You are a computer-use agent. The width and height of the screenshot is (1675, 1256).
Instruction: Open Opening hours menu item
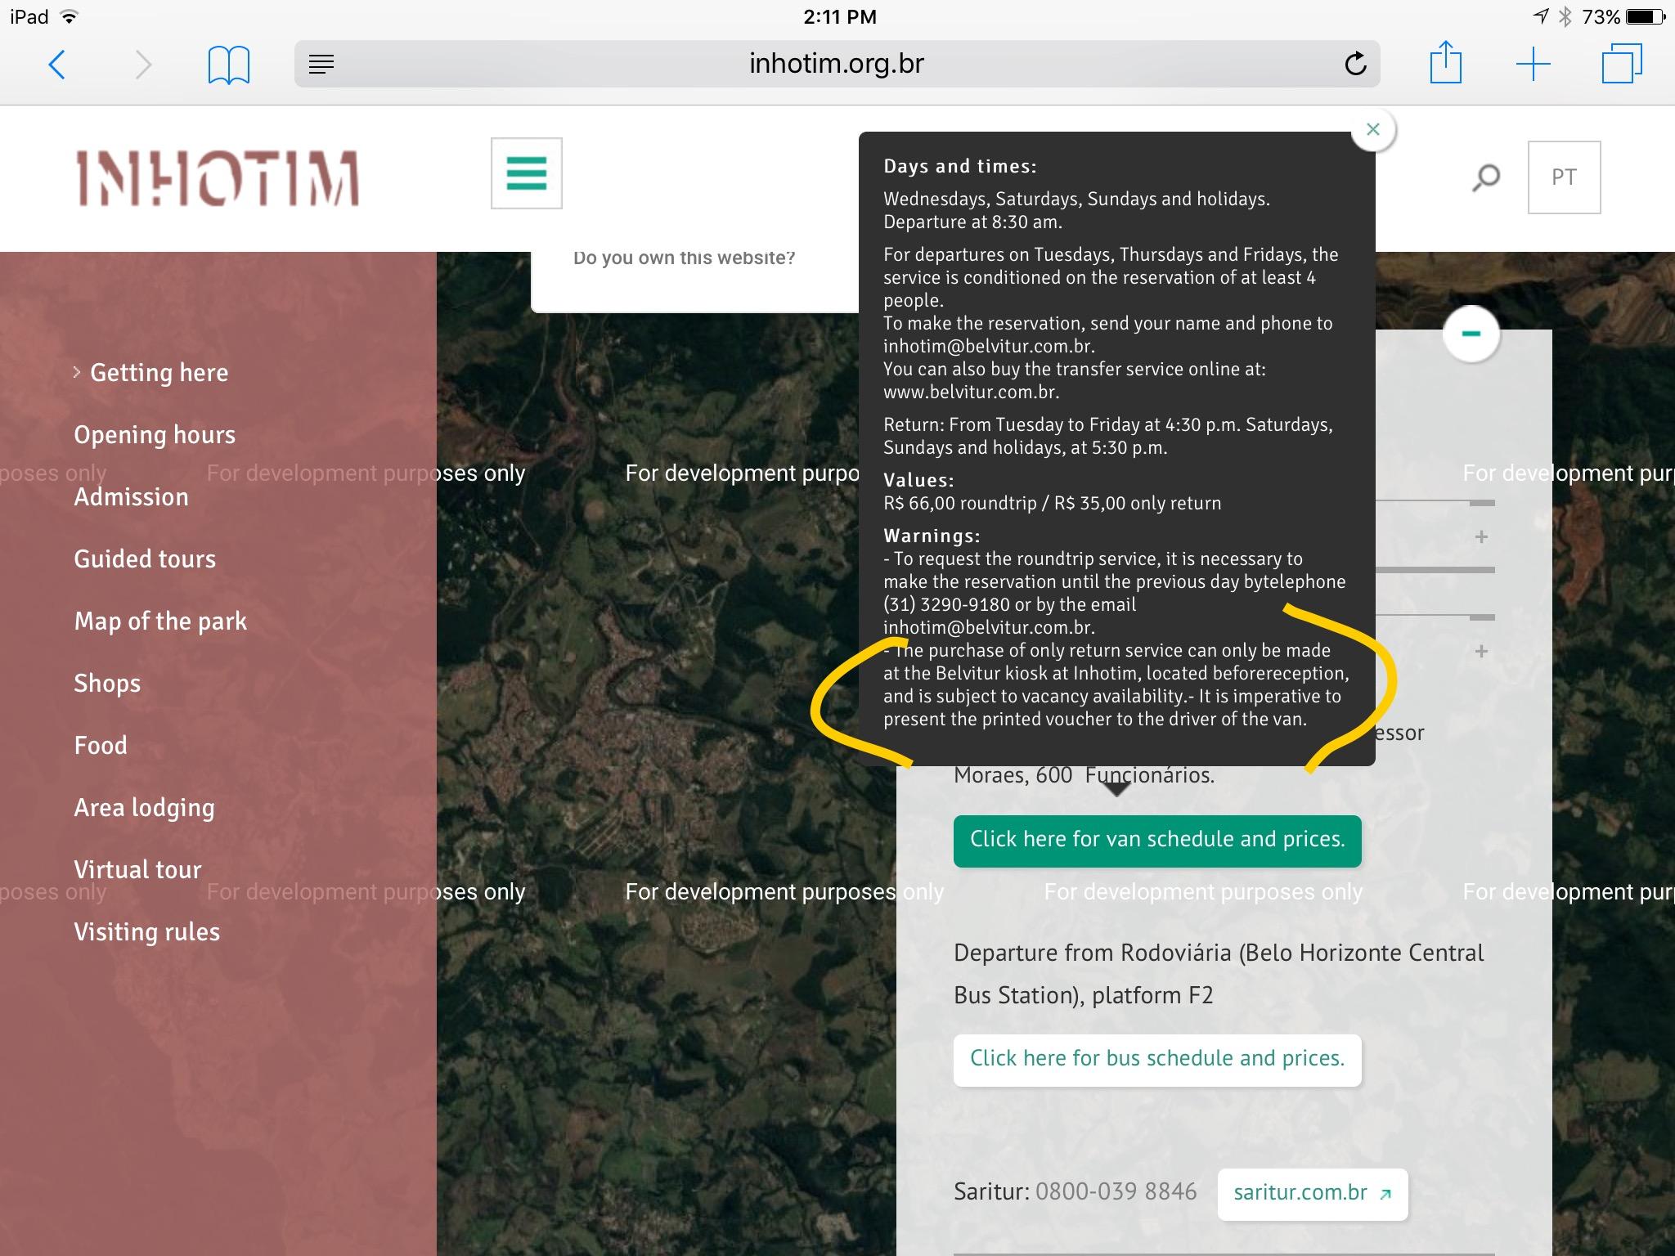click(x=155, y=435)
